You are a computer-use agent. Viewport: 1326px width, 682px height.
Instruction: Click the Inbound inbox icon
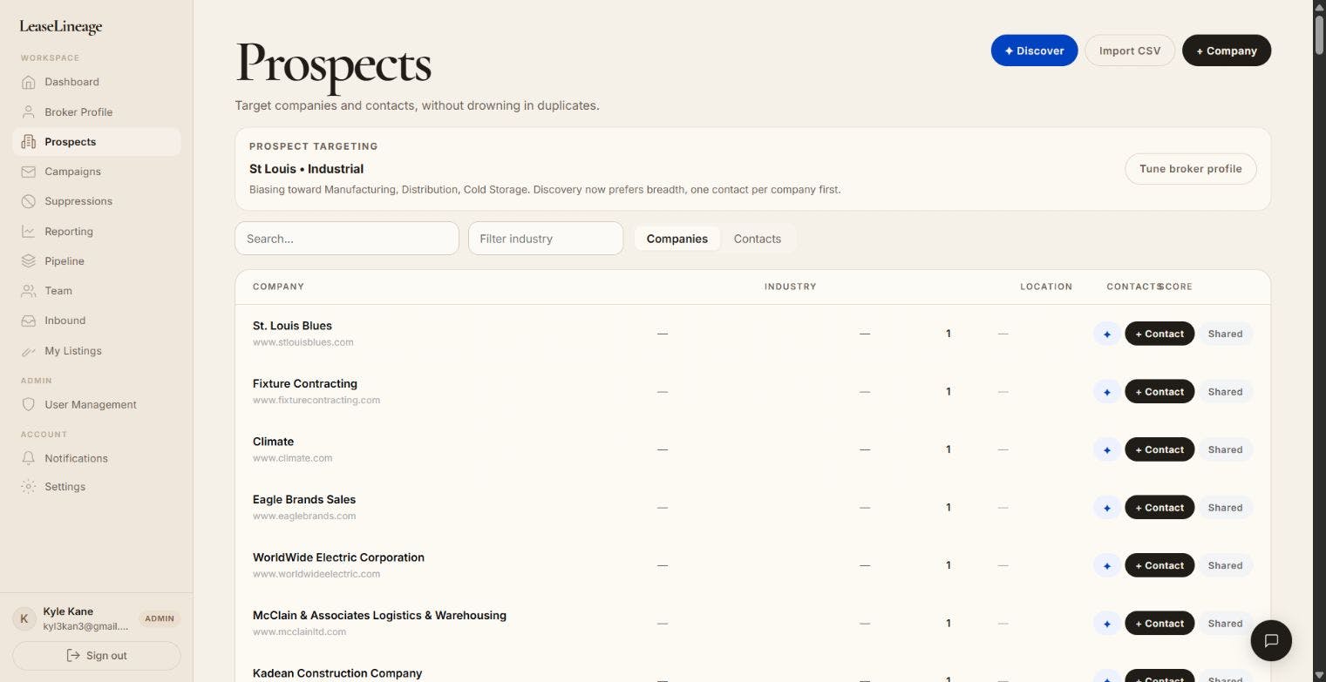pos(29,321)
